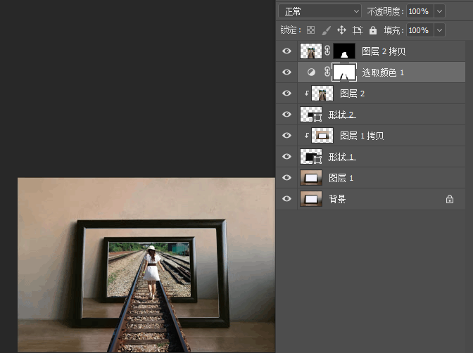The image size is (473, 353).
Task: Click the lock all padlock icon
Action: point(373,30)
